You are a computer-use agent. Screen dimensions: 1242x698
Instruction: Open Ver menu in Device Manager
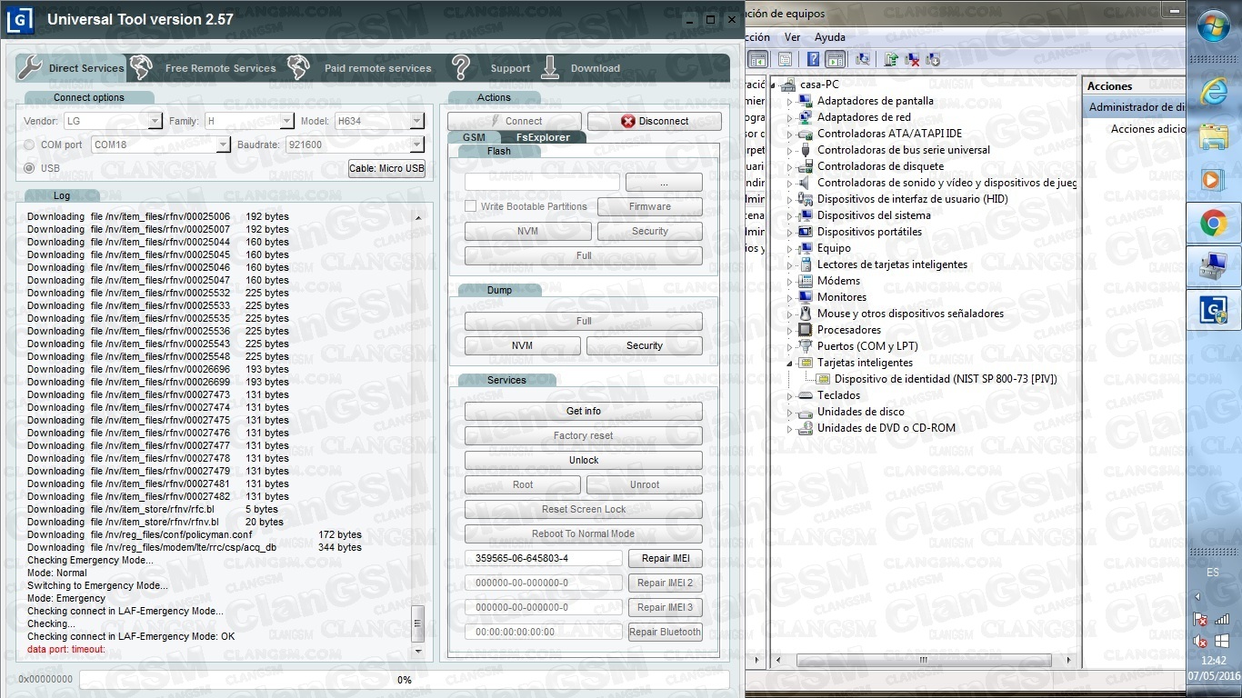coord(792,37)
